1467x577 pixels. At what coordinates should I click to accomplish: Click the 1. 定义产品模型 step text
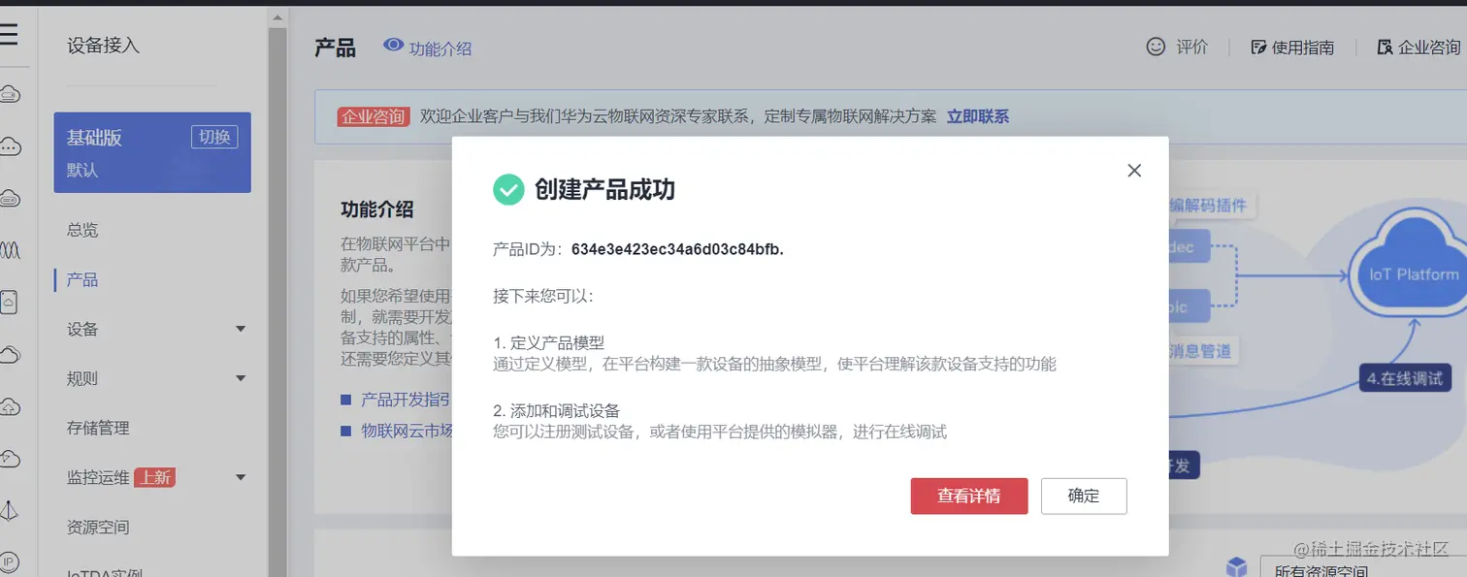(548, 342)
